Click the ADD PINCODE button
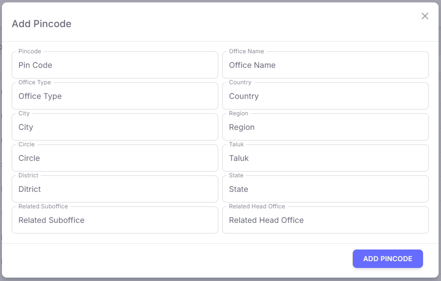 388,259
